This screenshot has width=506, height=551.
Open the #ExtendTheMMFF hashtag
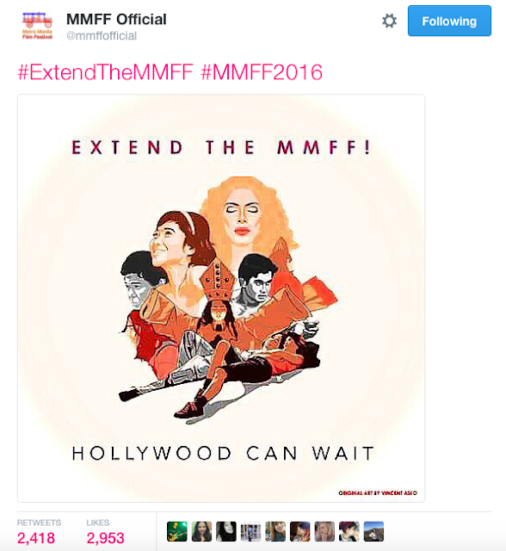(x=105, y=72)
